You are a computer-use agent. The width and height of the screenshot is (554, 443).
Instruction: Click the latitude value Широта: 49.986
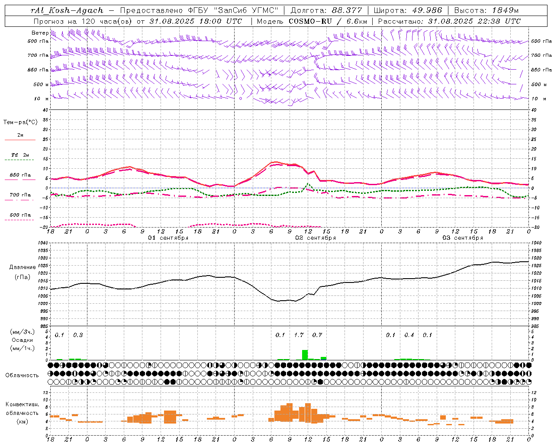click(408, 10)
